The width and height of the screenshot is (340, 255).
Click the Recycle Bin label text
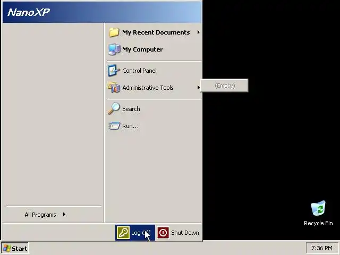pos(318,223)
